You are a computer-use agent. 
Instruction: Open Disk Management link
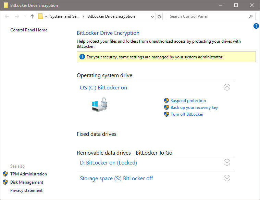pyautogui.click(x=27, y=182)
